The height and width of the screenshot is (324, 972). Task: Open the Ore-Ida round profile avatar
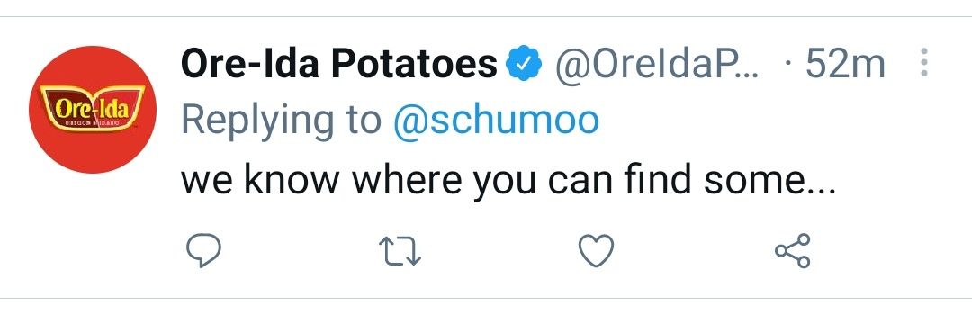pos(93,110)
